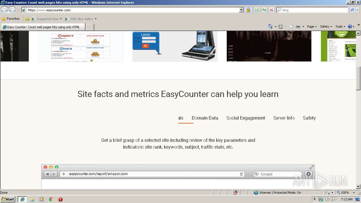Click the vertical scrollbar down arrow
Screen dimensions: 361x203
click(x=358, y=186)
